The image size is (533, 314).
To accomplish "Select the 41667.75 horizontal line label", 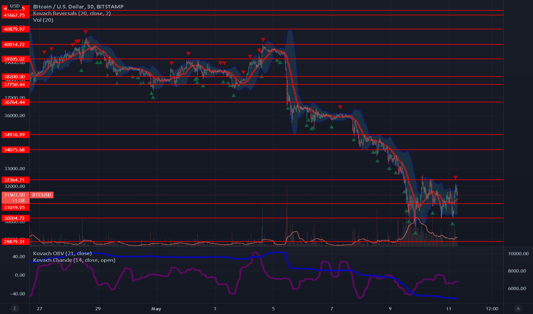I will tap(15, 15).
